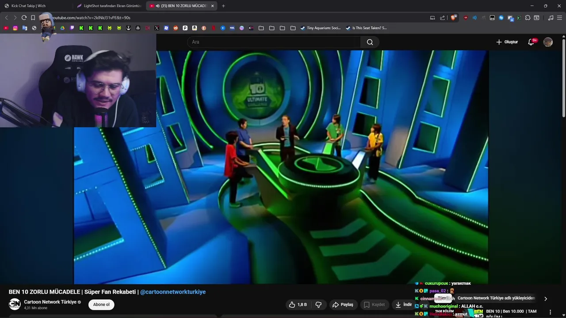Image resolution: width=566 pixels, height=318 pixels.
Task: Open the Brave Shields lion icon
Action: click(453, 18)
